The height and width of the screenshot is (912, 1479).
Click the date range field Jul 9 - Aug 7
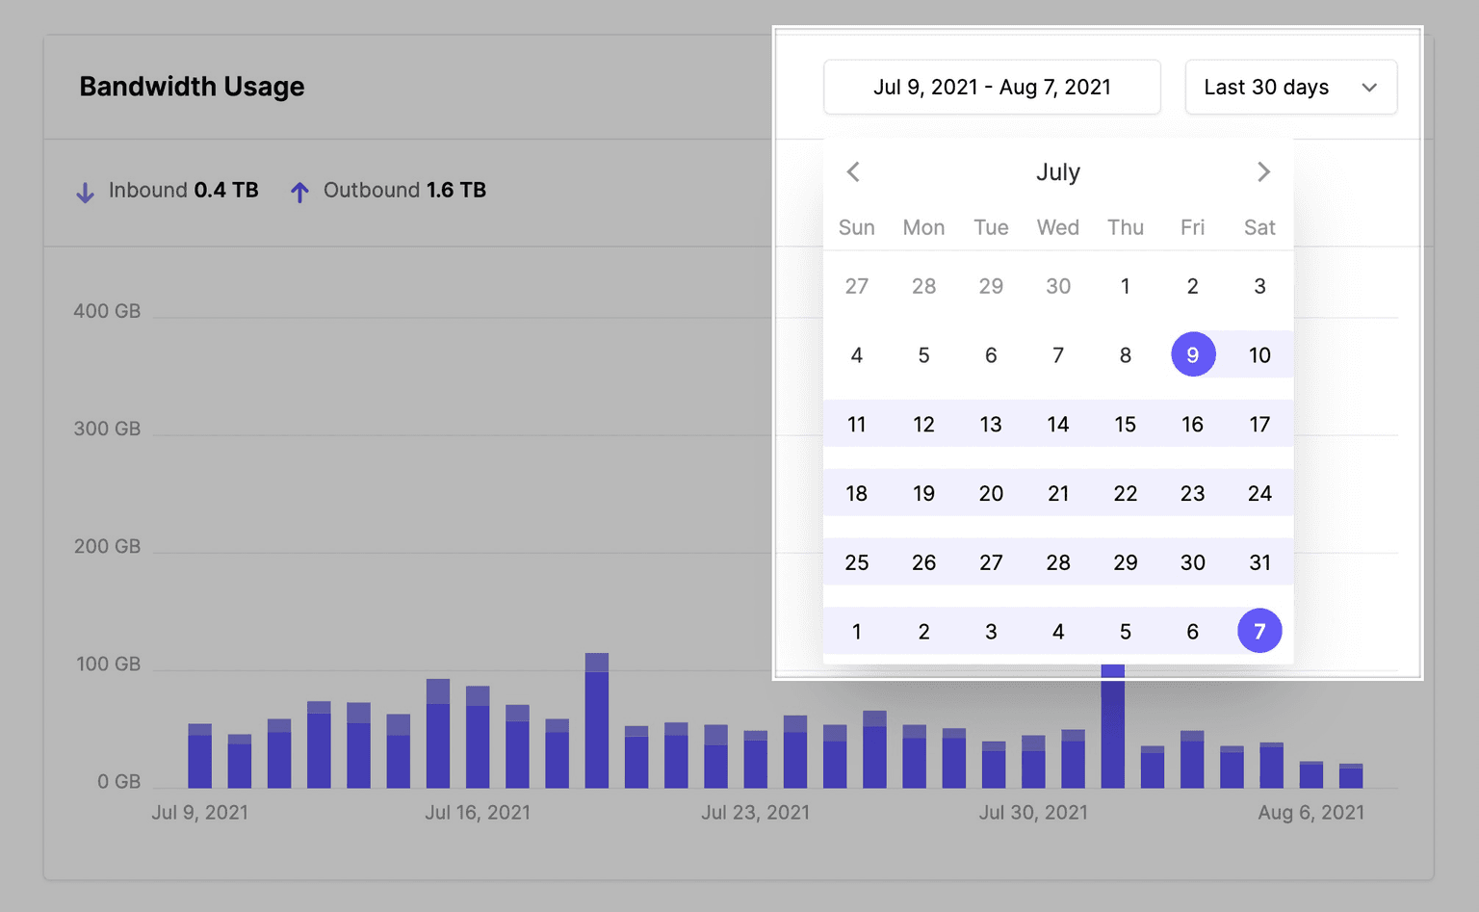click(992, 88)
